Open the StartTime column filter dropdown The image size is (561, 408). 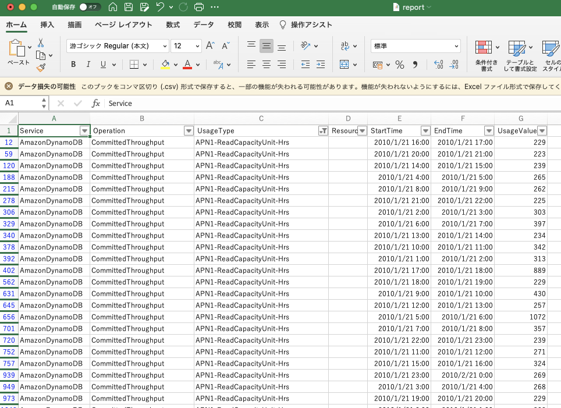click(425, 131)
